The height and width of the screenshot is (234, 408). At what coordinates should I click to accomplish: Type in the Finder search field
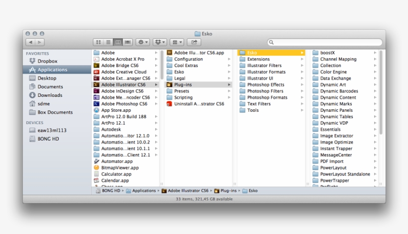point(326,43)
